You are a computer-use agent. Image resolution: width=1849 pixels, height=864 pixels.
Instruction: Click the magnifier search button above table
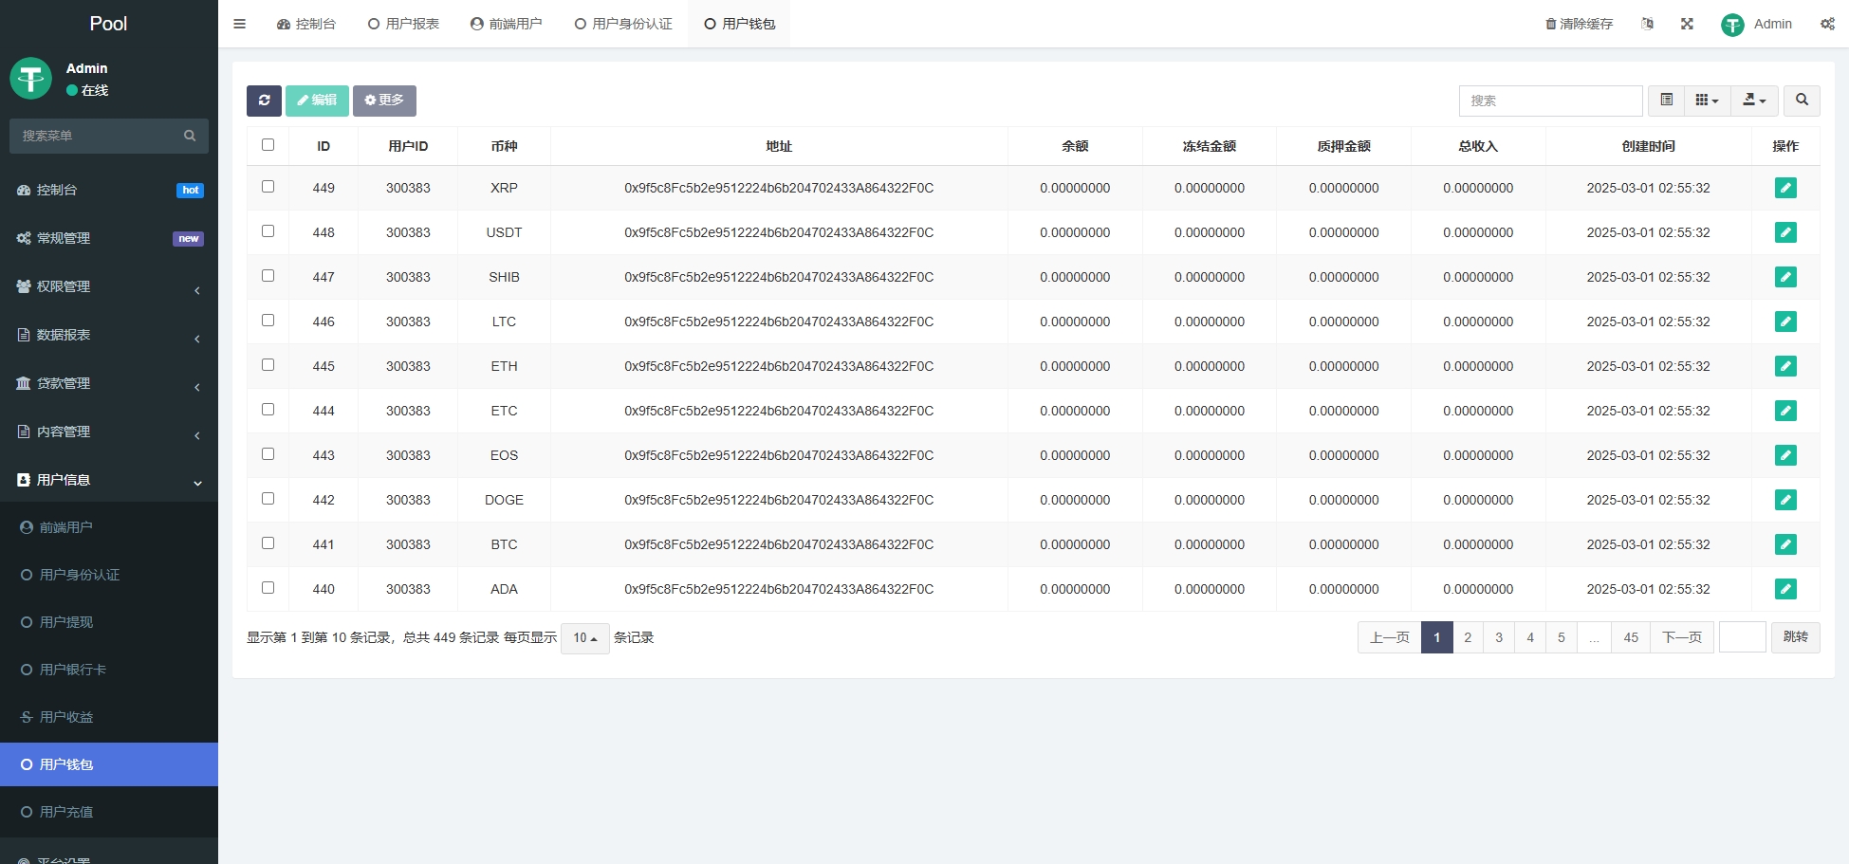point(1802,101)
